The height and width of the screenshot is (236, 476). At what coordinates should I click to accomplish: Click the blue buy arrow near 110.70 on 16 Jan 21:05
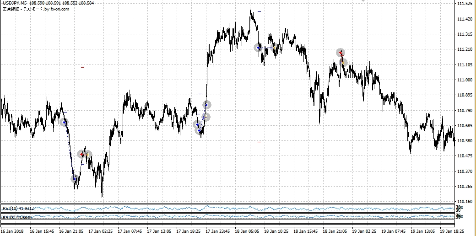(64, 122)
